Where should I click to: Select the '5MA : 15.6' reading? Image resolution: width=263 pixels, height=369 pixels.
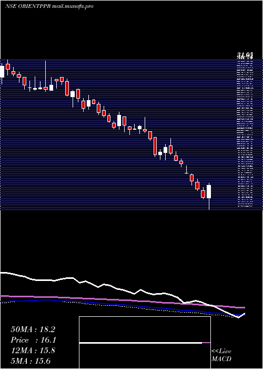(x=31, y=361)
